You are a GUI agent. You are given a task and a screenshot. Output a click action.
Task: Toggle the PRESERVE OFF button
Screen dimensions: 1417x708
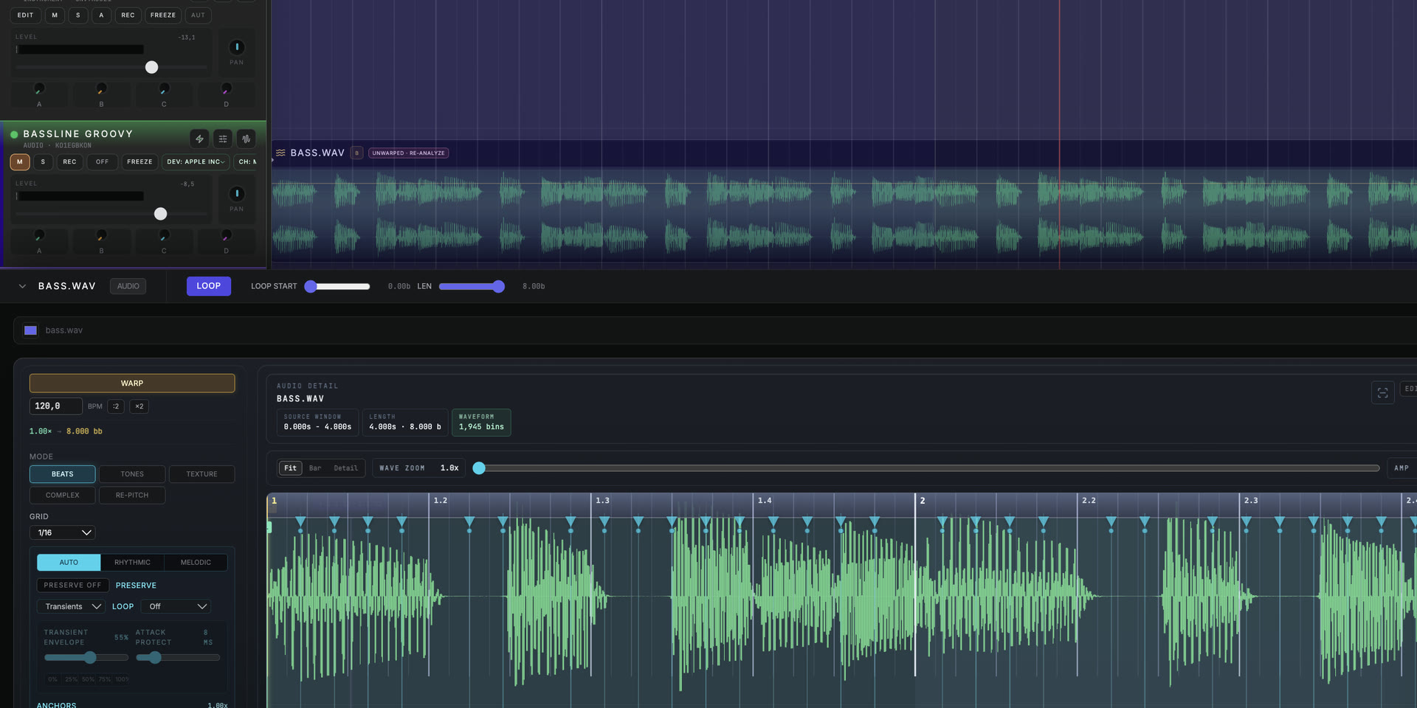point(73,585)
